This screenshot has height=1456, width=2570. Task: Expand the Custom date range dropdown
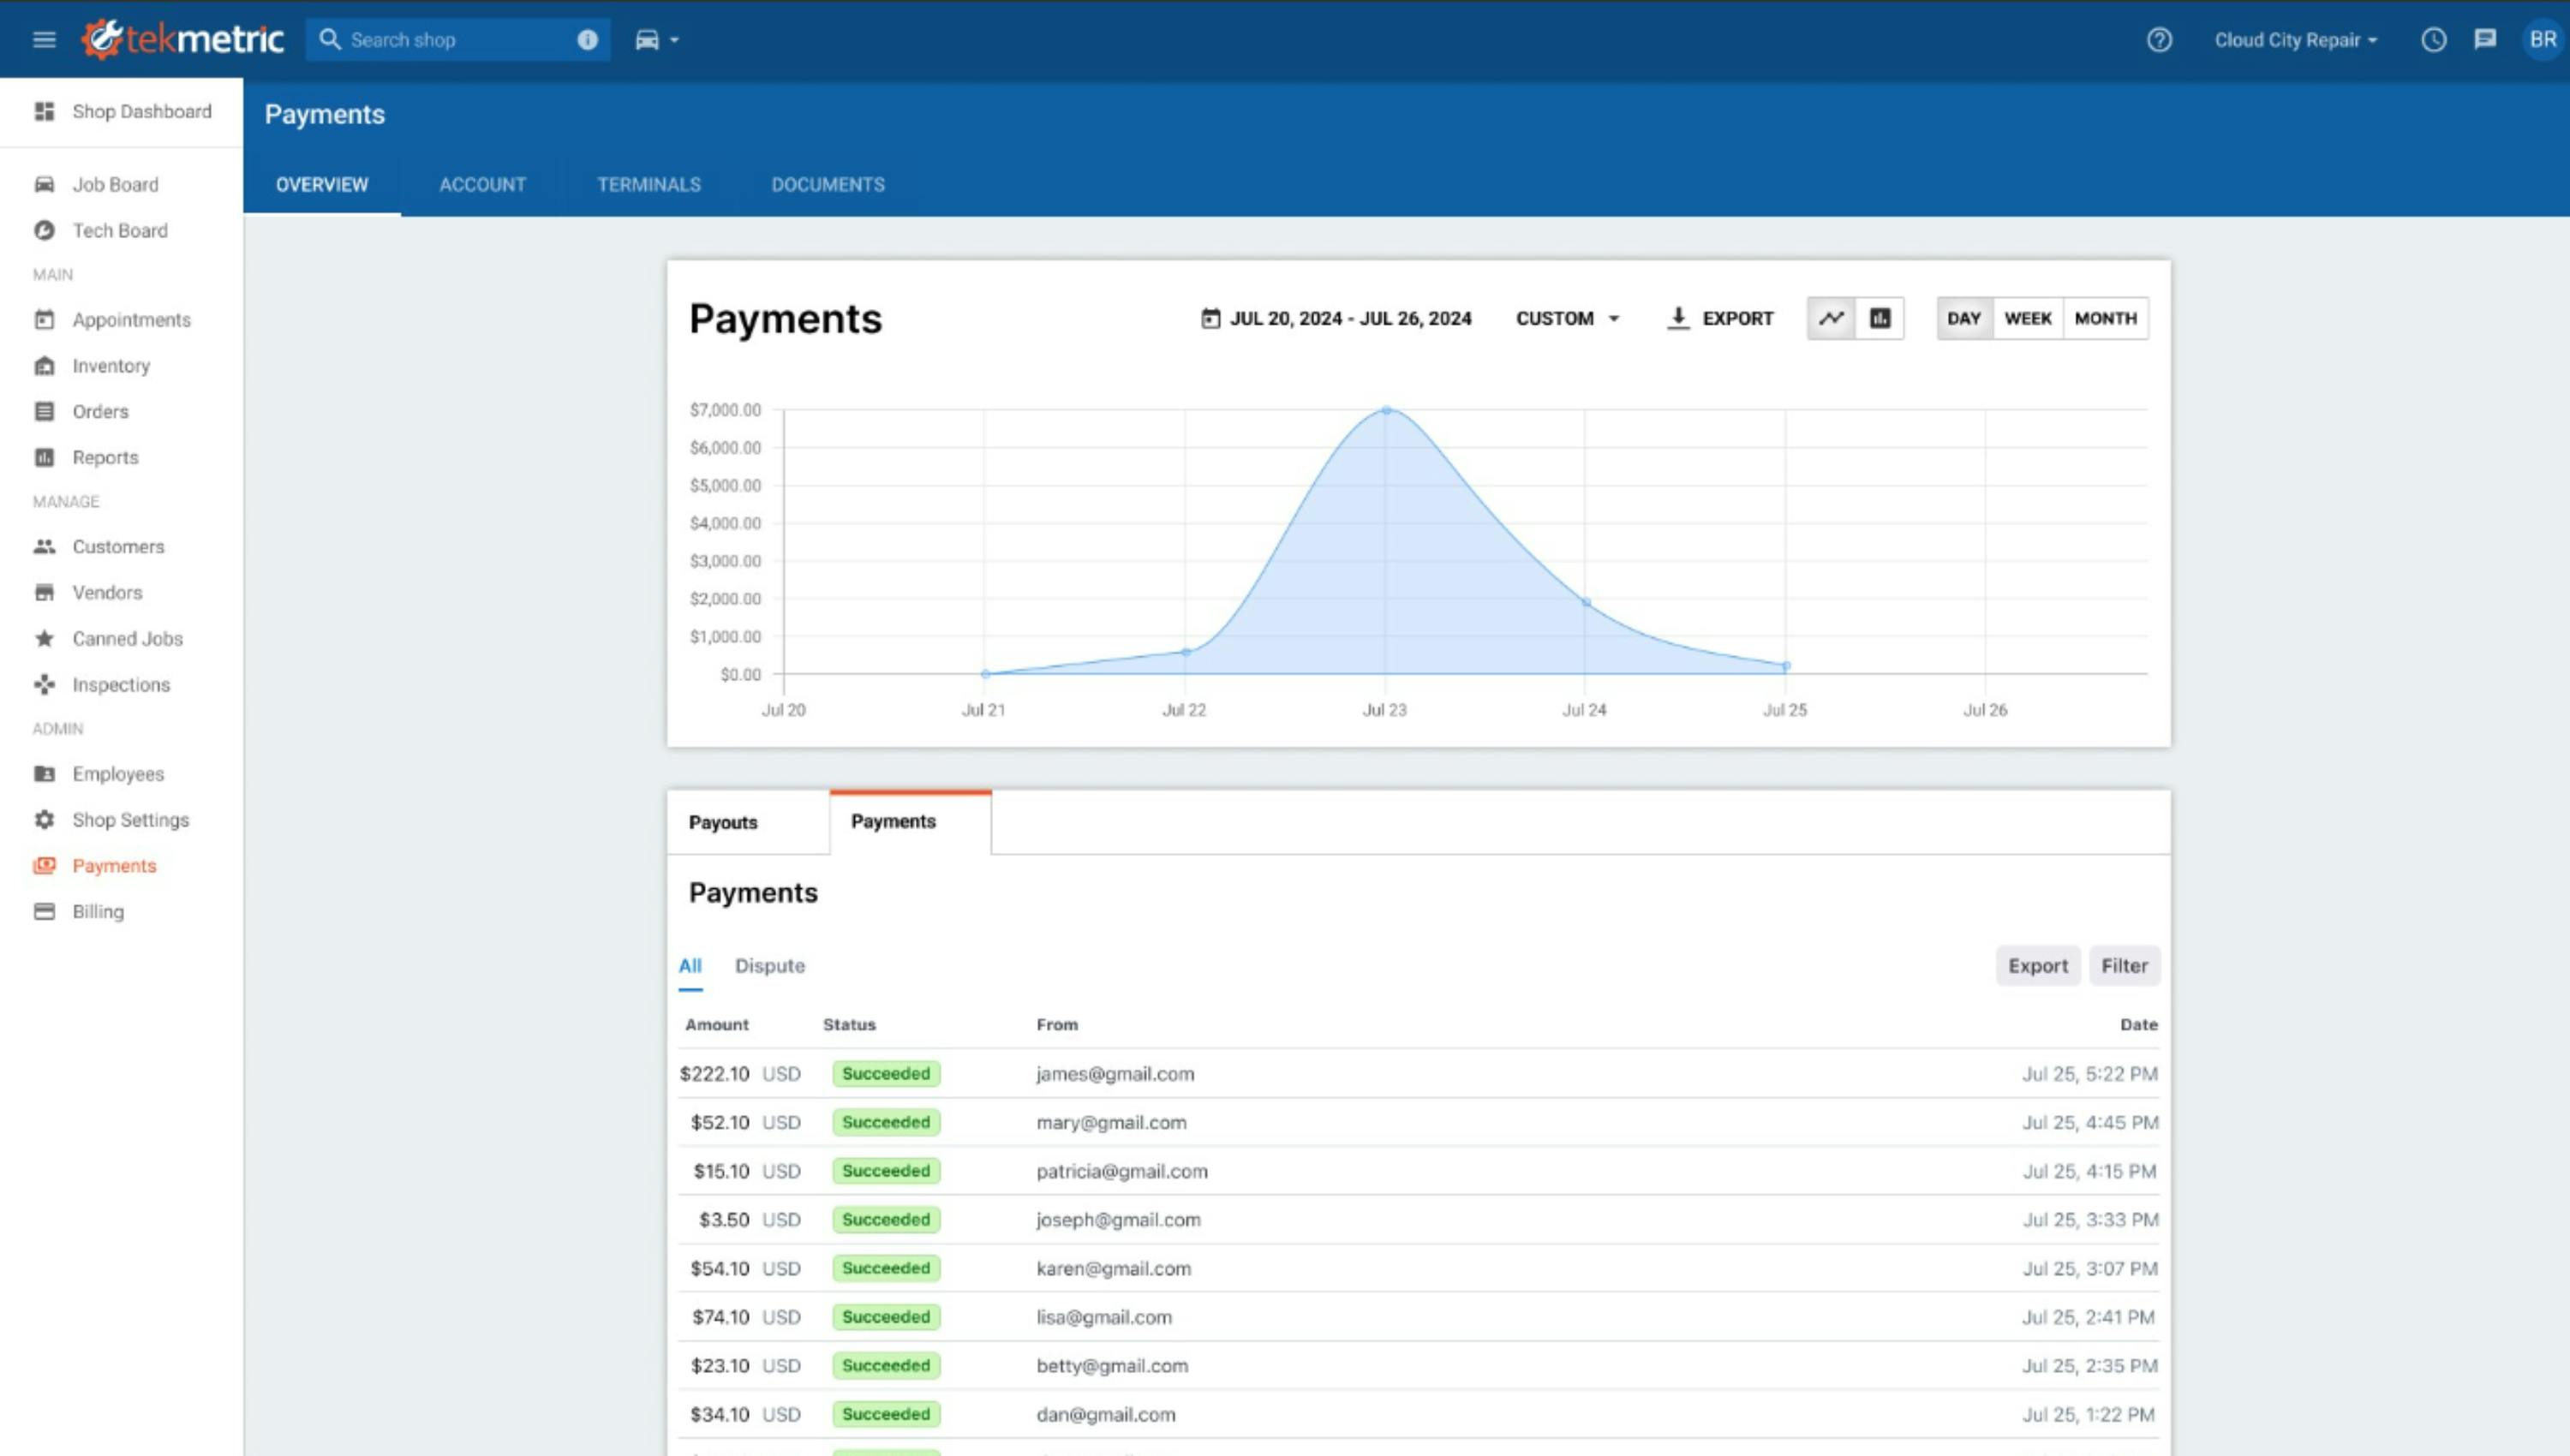[1566, 318]
